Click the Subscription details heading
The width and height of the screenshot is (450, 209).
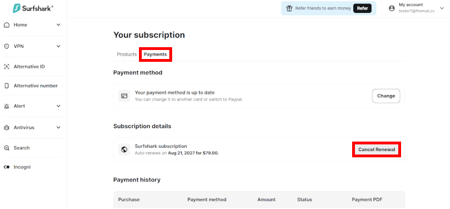[x=142, y=126]
